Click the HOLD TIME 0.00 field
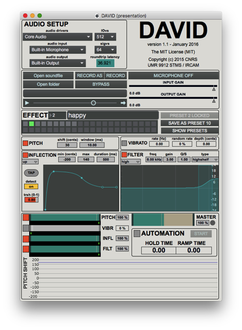Screen dimensions: 242x330 point(158,250)
